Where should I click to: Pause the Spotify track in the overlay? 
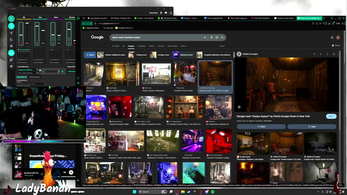click(x=71, y=172)
